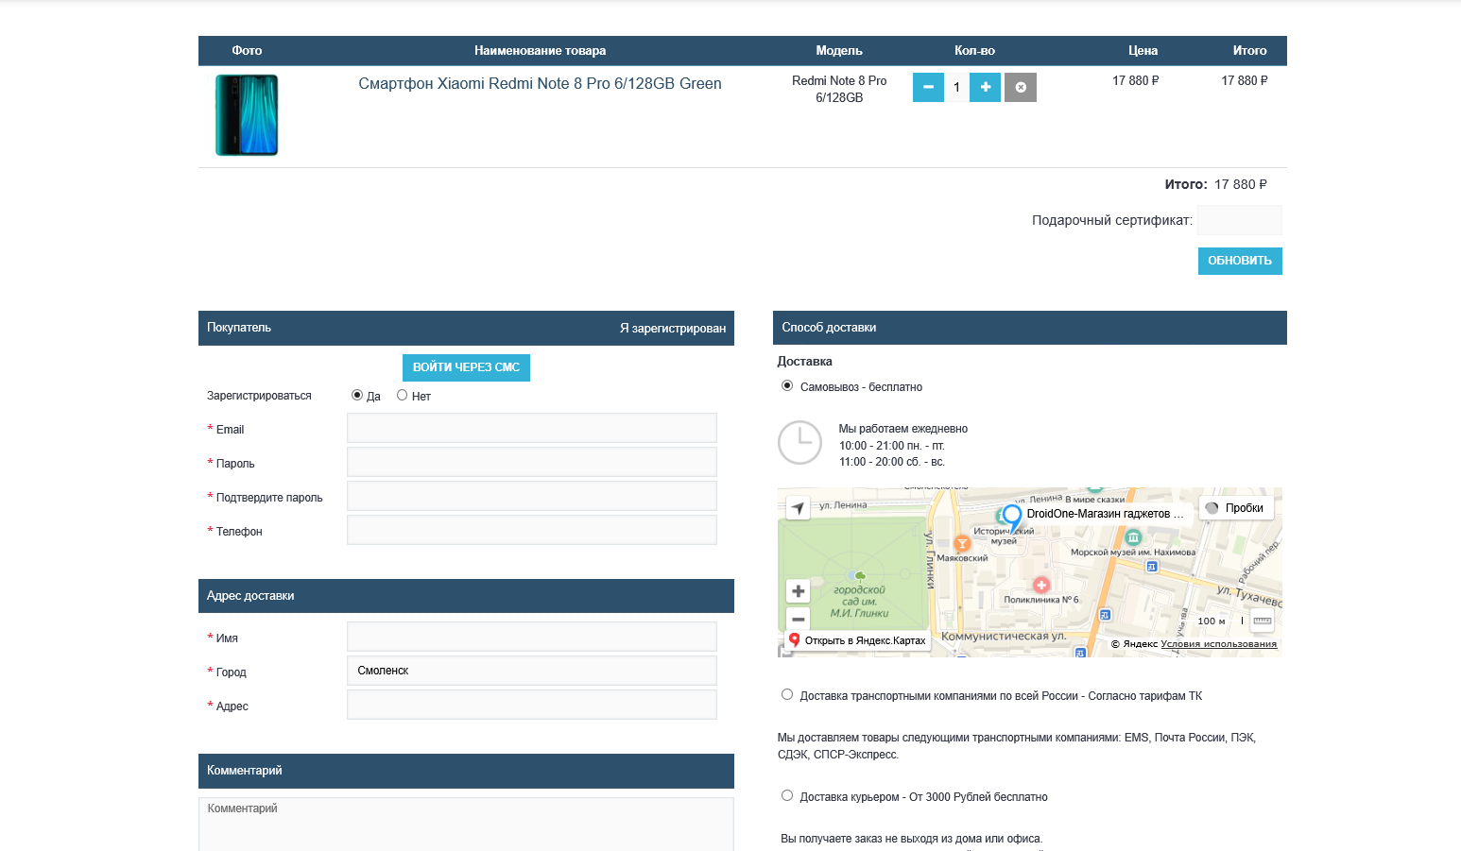1461x851 pixels.
Task: Increase product quantity with plus button
Action: [x=985, y=87]
